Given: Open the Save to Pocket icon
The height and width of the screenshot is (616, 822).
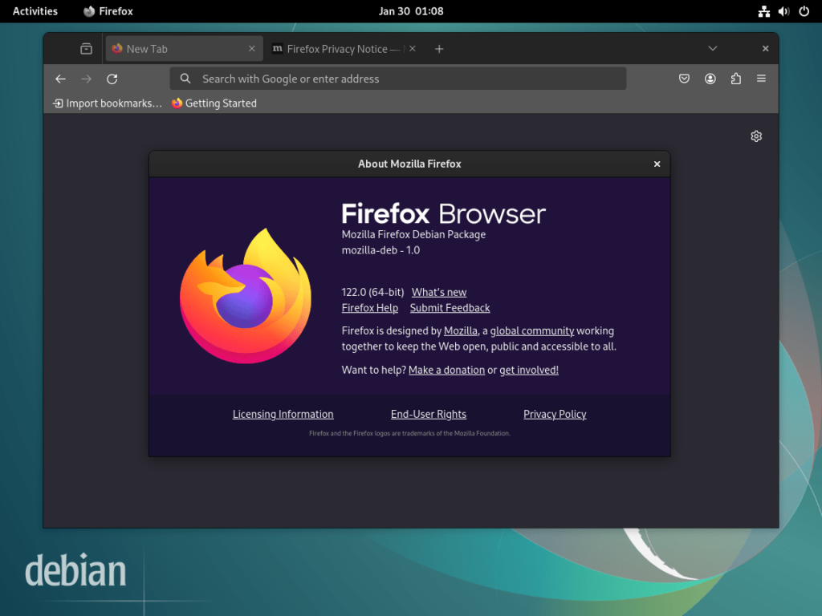Looking at the screenshot, I should pos(685,79).
